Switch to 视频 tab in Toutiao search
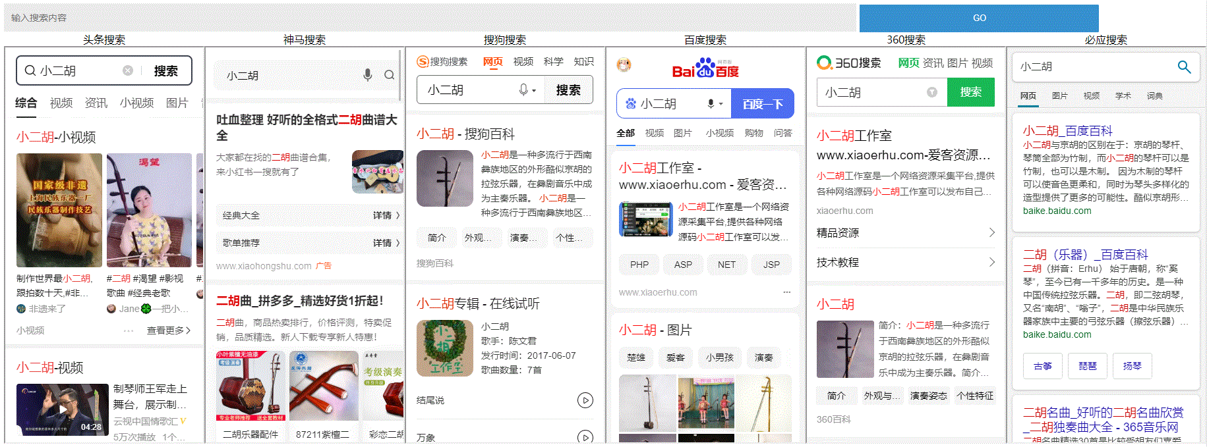Viewport: 1207px width, 447px height. [61, 103]
